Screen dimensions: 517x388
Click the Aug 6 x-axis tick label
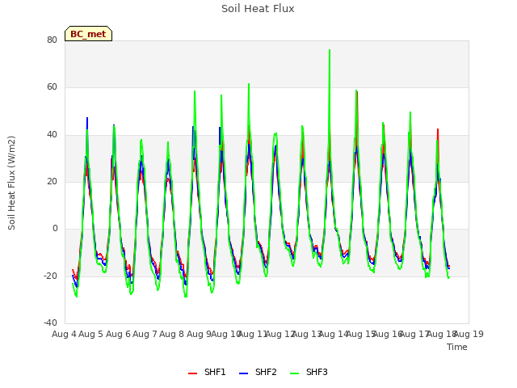coord(118,334)
